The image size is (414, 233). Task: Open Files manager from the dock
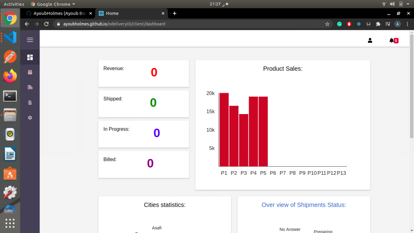(x=10, y=115)
